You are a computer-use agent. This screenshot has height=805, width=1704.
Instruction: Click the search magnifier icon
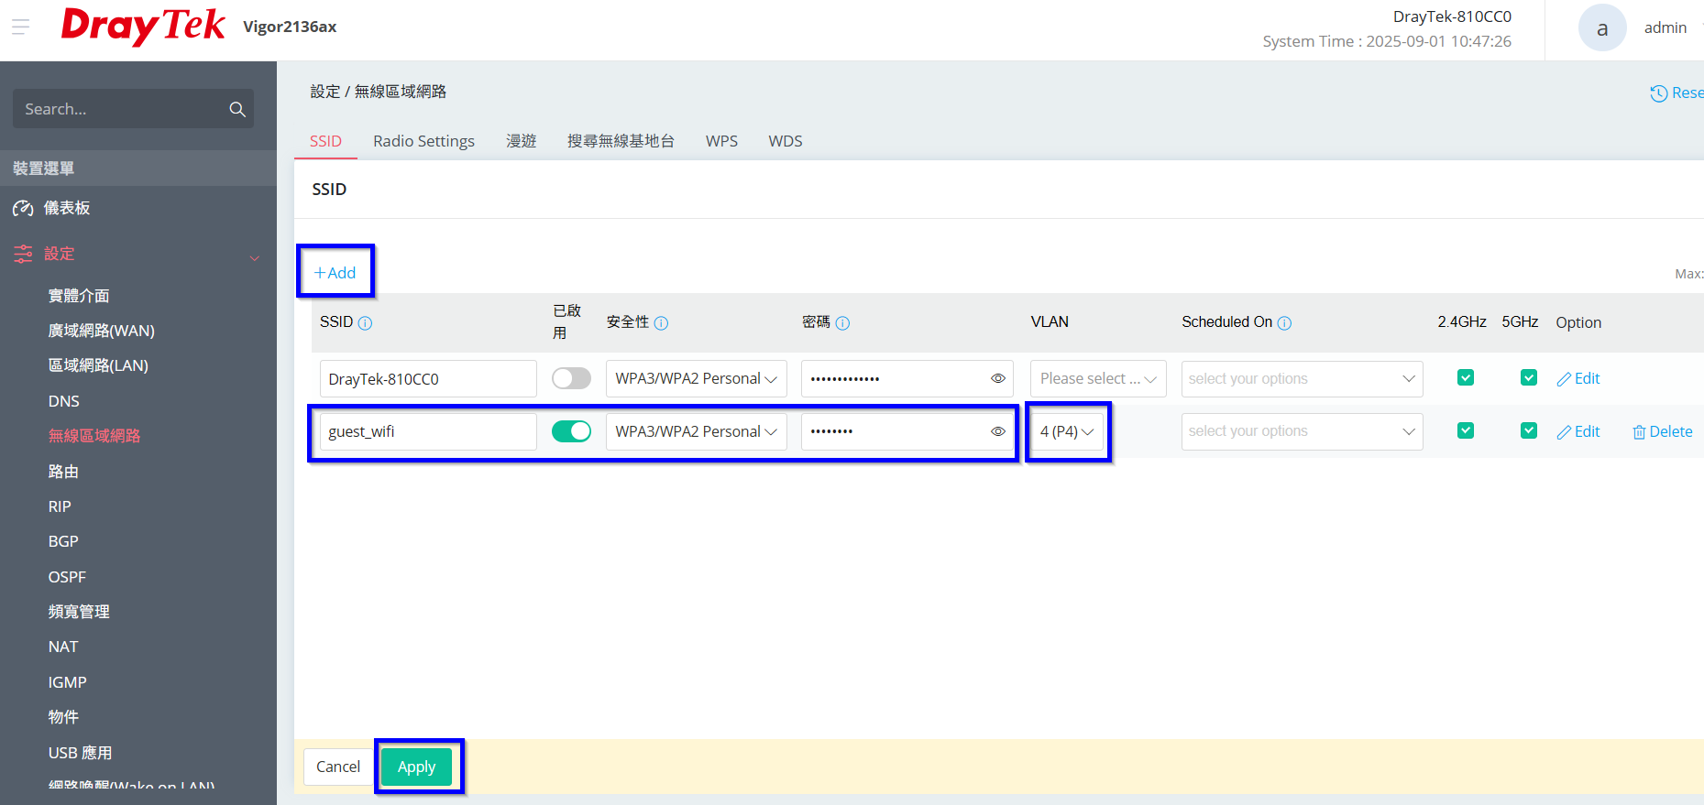(237, 109)
